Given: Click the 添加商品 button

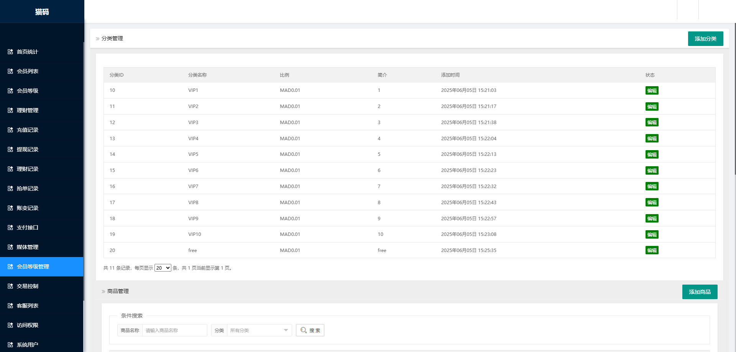Looking at the screenshot, I should [x=700, y=292].
